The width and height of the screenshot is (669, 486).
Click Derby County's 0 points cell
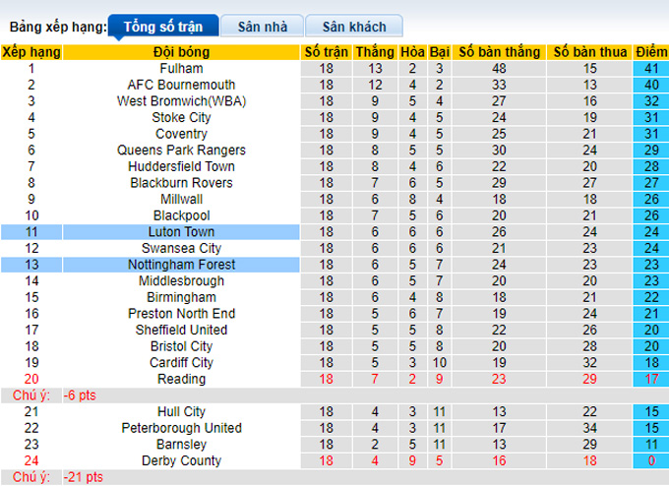coord(648,460)
